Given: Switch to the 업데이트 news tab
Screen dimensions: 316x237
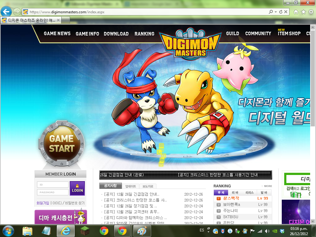Looking at the screenshot, I should 131,186.
